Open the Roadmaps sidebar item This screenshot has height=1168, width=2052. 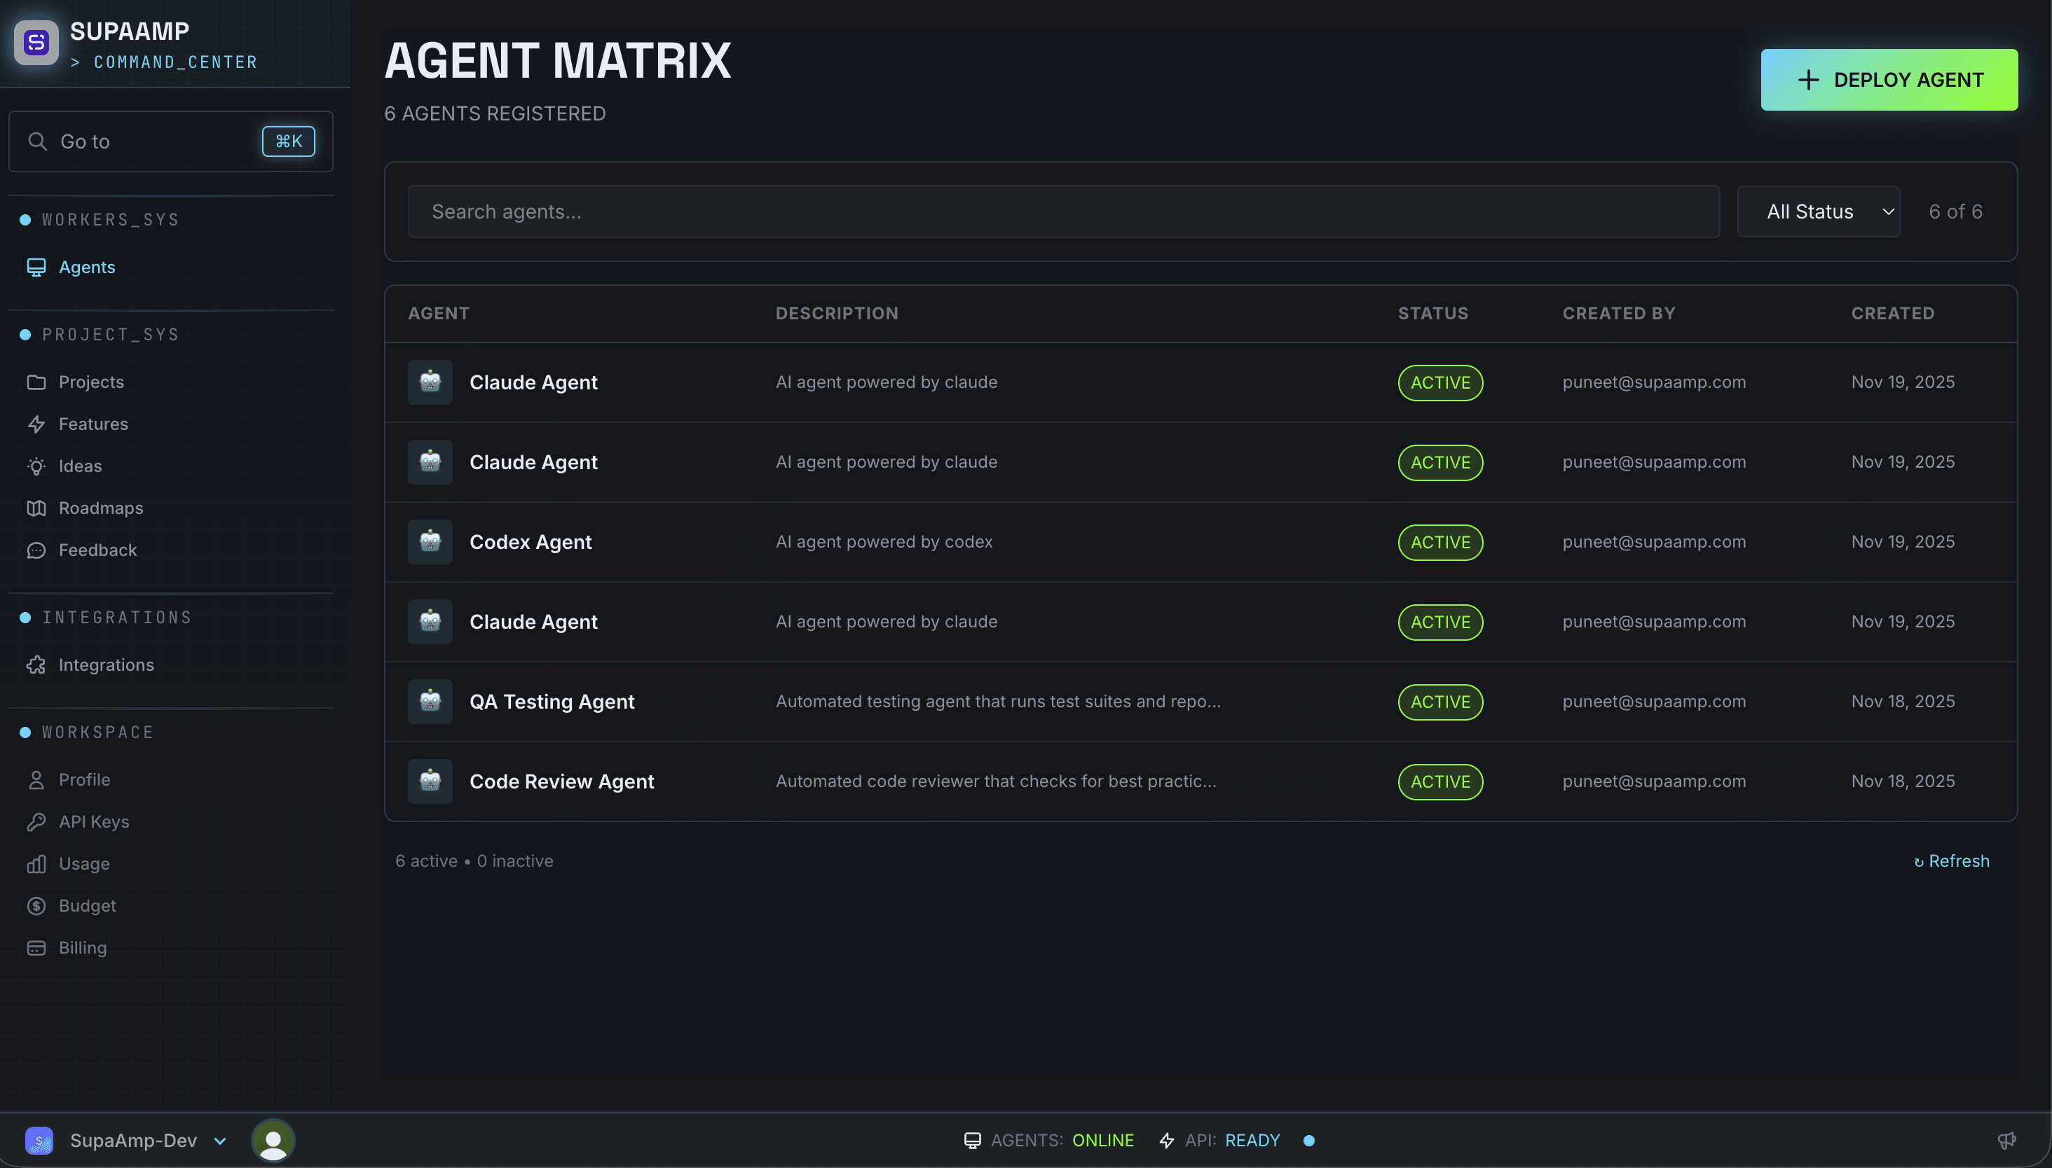100,508
